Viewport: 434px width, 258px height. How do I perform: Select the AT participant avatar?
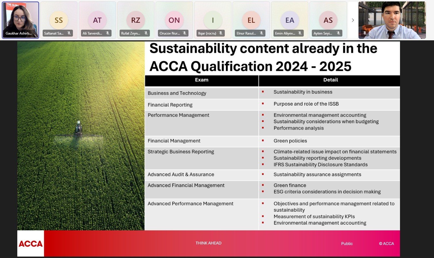(97, 20)
